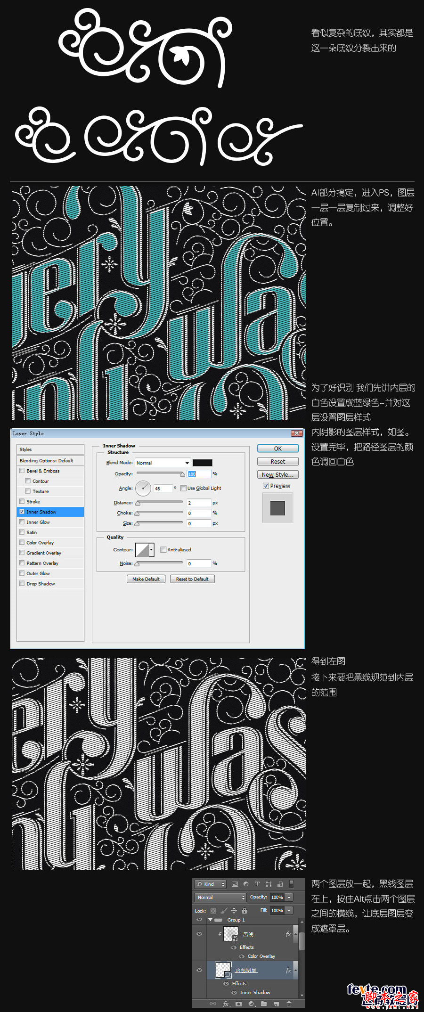
Task: Click the fx icon on 黑线 layer
Action: pos(288,934)
